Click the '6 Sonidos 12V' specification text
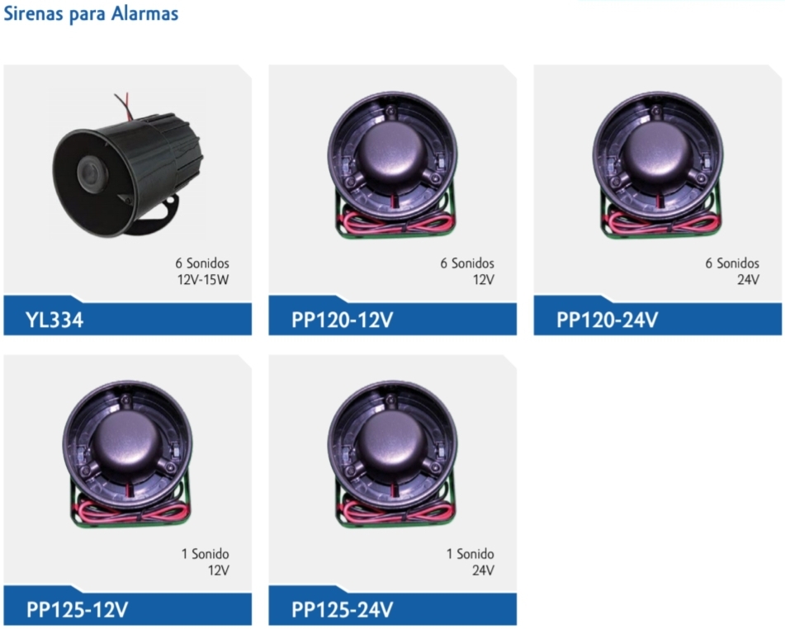 tap(467, 271)
